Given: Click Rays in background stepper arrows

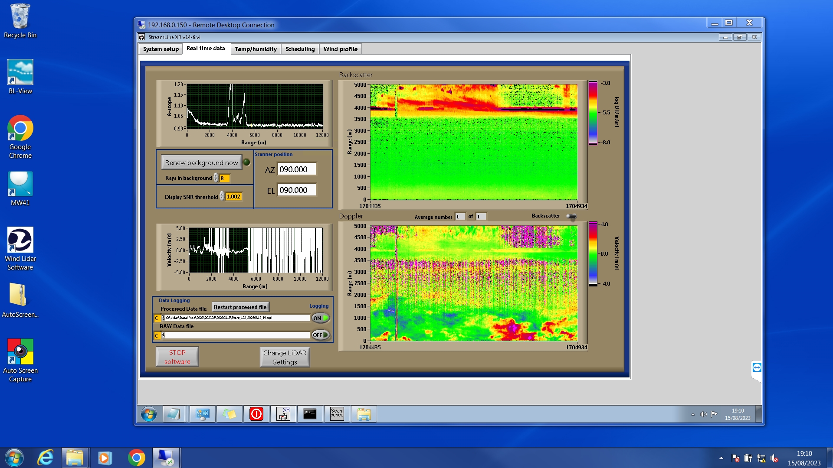Looking at the screenshot, I should coord(216,178).
